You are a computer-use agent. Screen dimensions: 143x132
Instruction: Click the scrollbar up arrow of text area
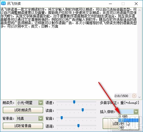pyautogui.click(x=139, y=10)
